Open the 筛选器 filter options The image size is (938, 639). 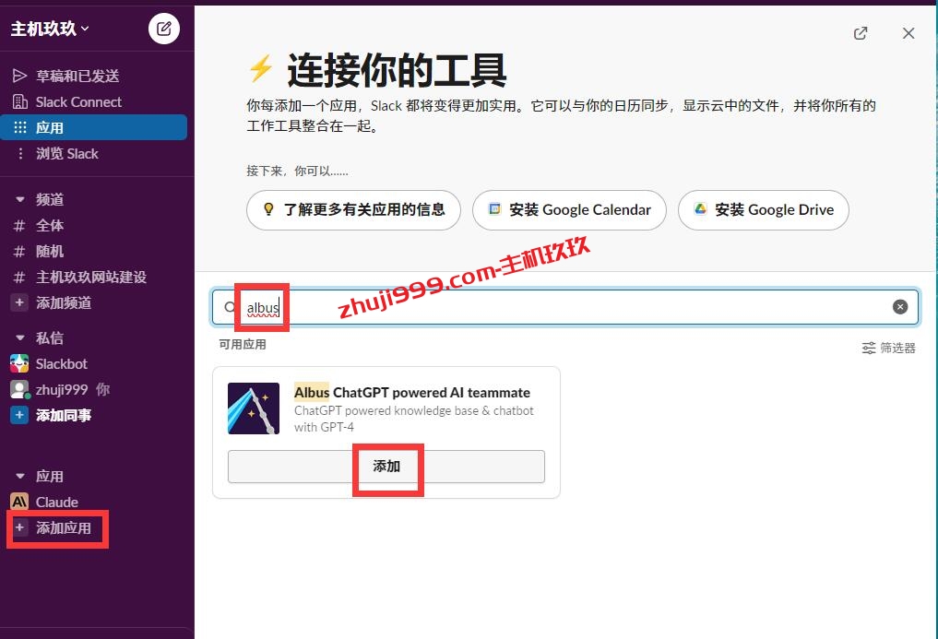(889, 348)
